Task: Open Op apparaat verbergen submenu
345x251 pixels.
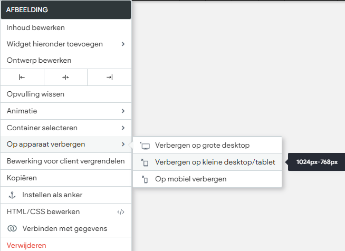Action: [66, 144]
